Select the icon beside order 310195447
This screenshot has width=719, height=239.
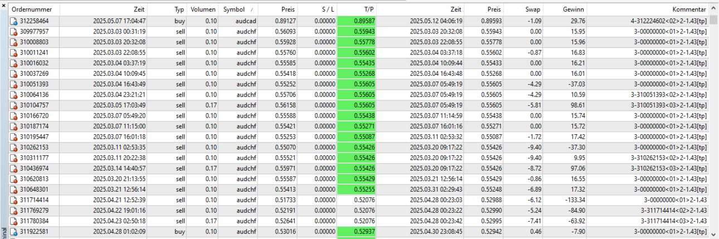(13, 137)
